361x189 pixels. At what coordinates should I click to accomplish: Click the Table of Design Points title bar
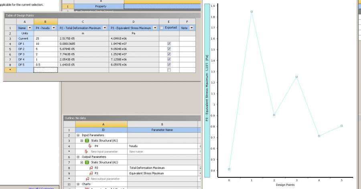point(102,15)
